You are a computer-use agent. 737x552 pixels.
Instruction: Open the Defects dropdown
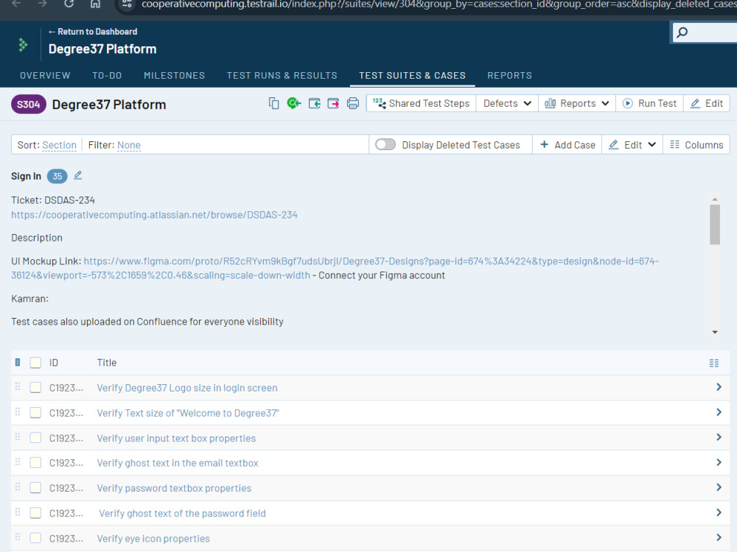pyautogui.click(x=507, y=103)
